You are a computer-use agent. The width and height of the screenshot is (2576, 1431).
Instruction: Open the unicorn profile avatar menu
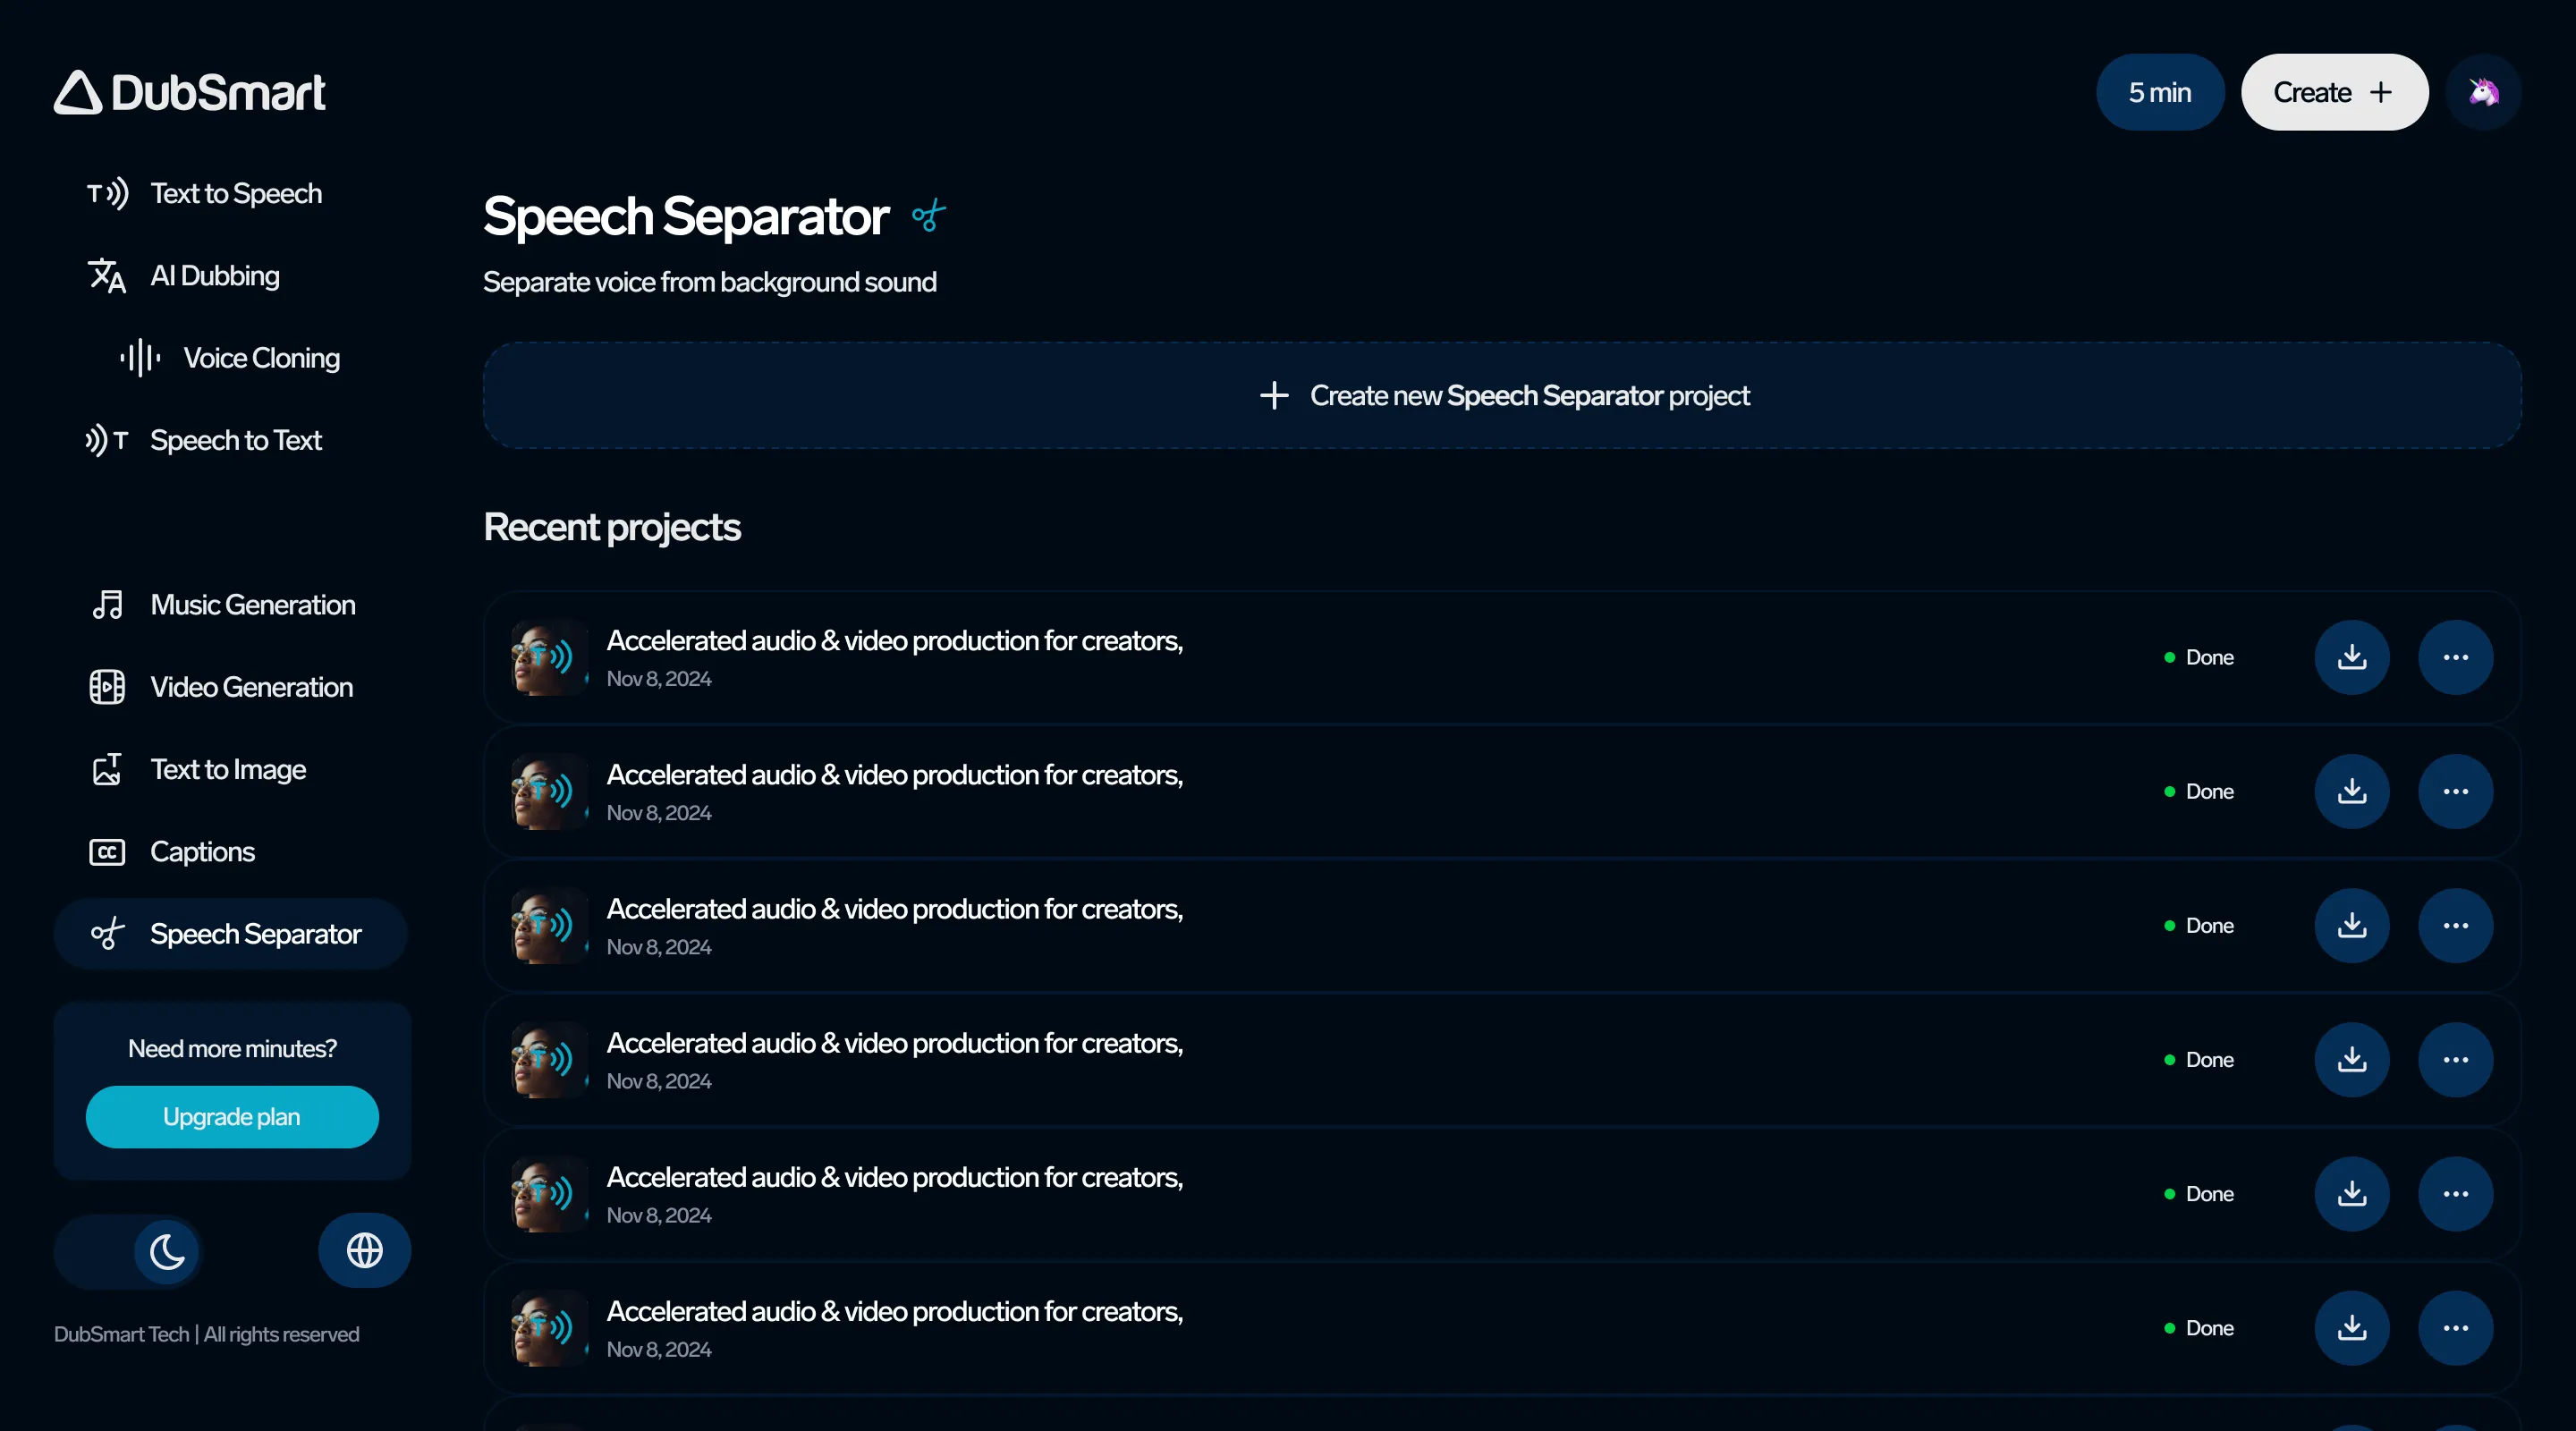click(x=2483, y=92)
